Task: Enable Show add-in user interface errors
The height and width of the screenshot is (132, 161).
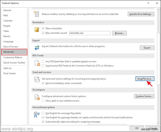Action: [x=43, y=101]
